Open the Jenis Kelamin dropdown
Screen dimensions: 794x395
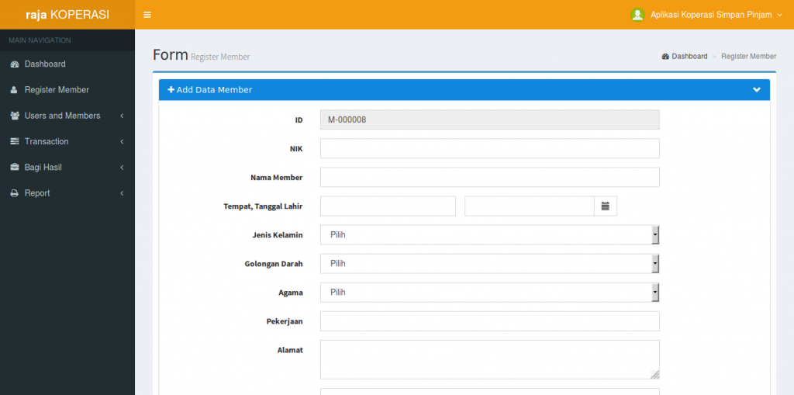490,235
